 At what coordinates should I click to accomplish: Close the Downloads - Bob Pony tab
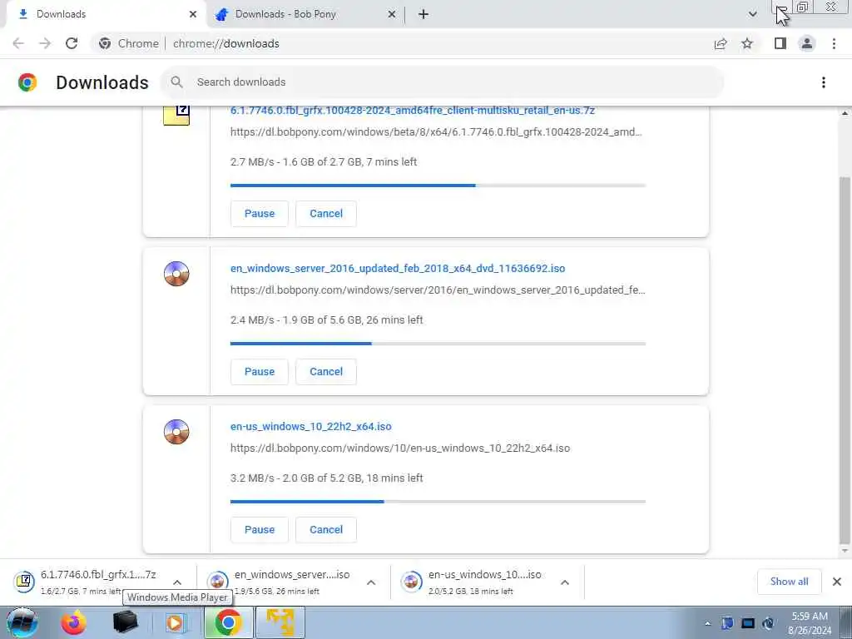click(392, 14)
